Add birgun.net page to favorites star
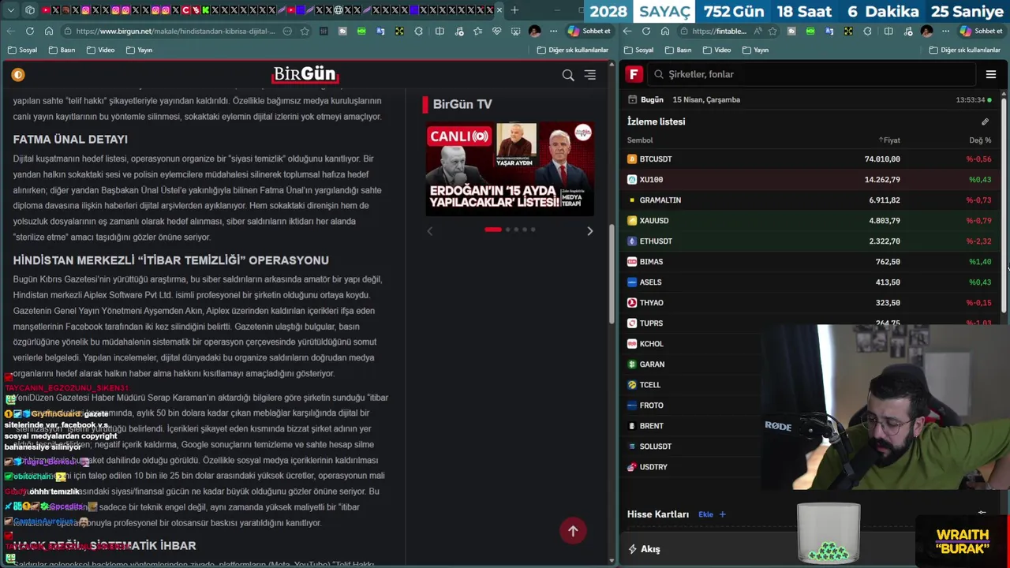 [305, 32]
